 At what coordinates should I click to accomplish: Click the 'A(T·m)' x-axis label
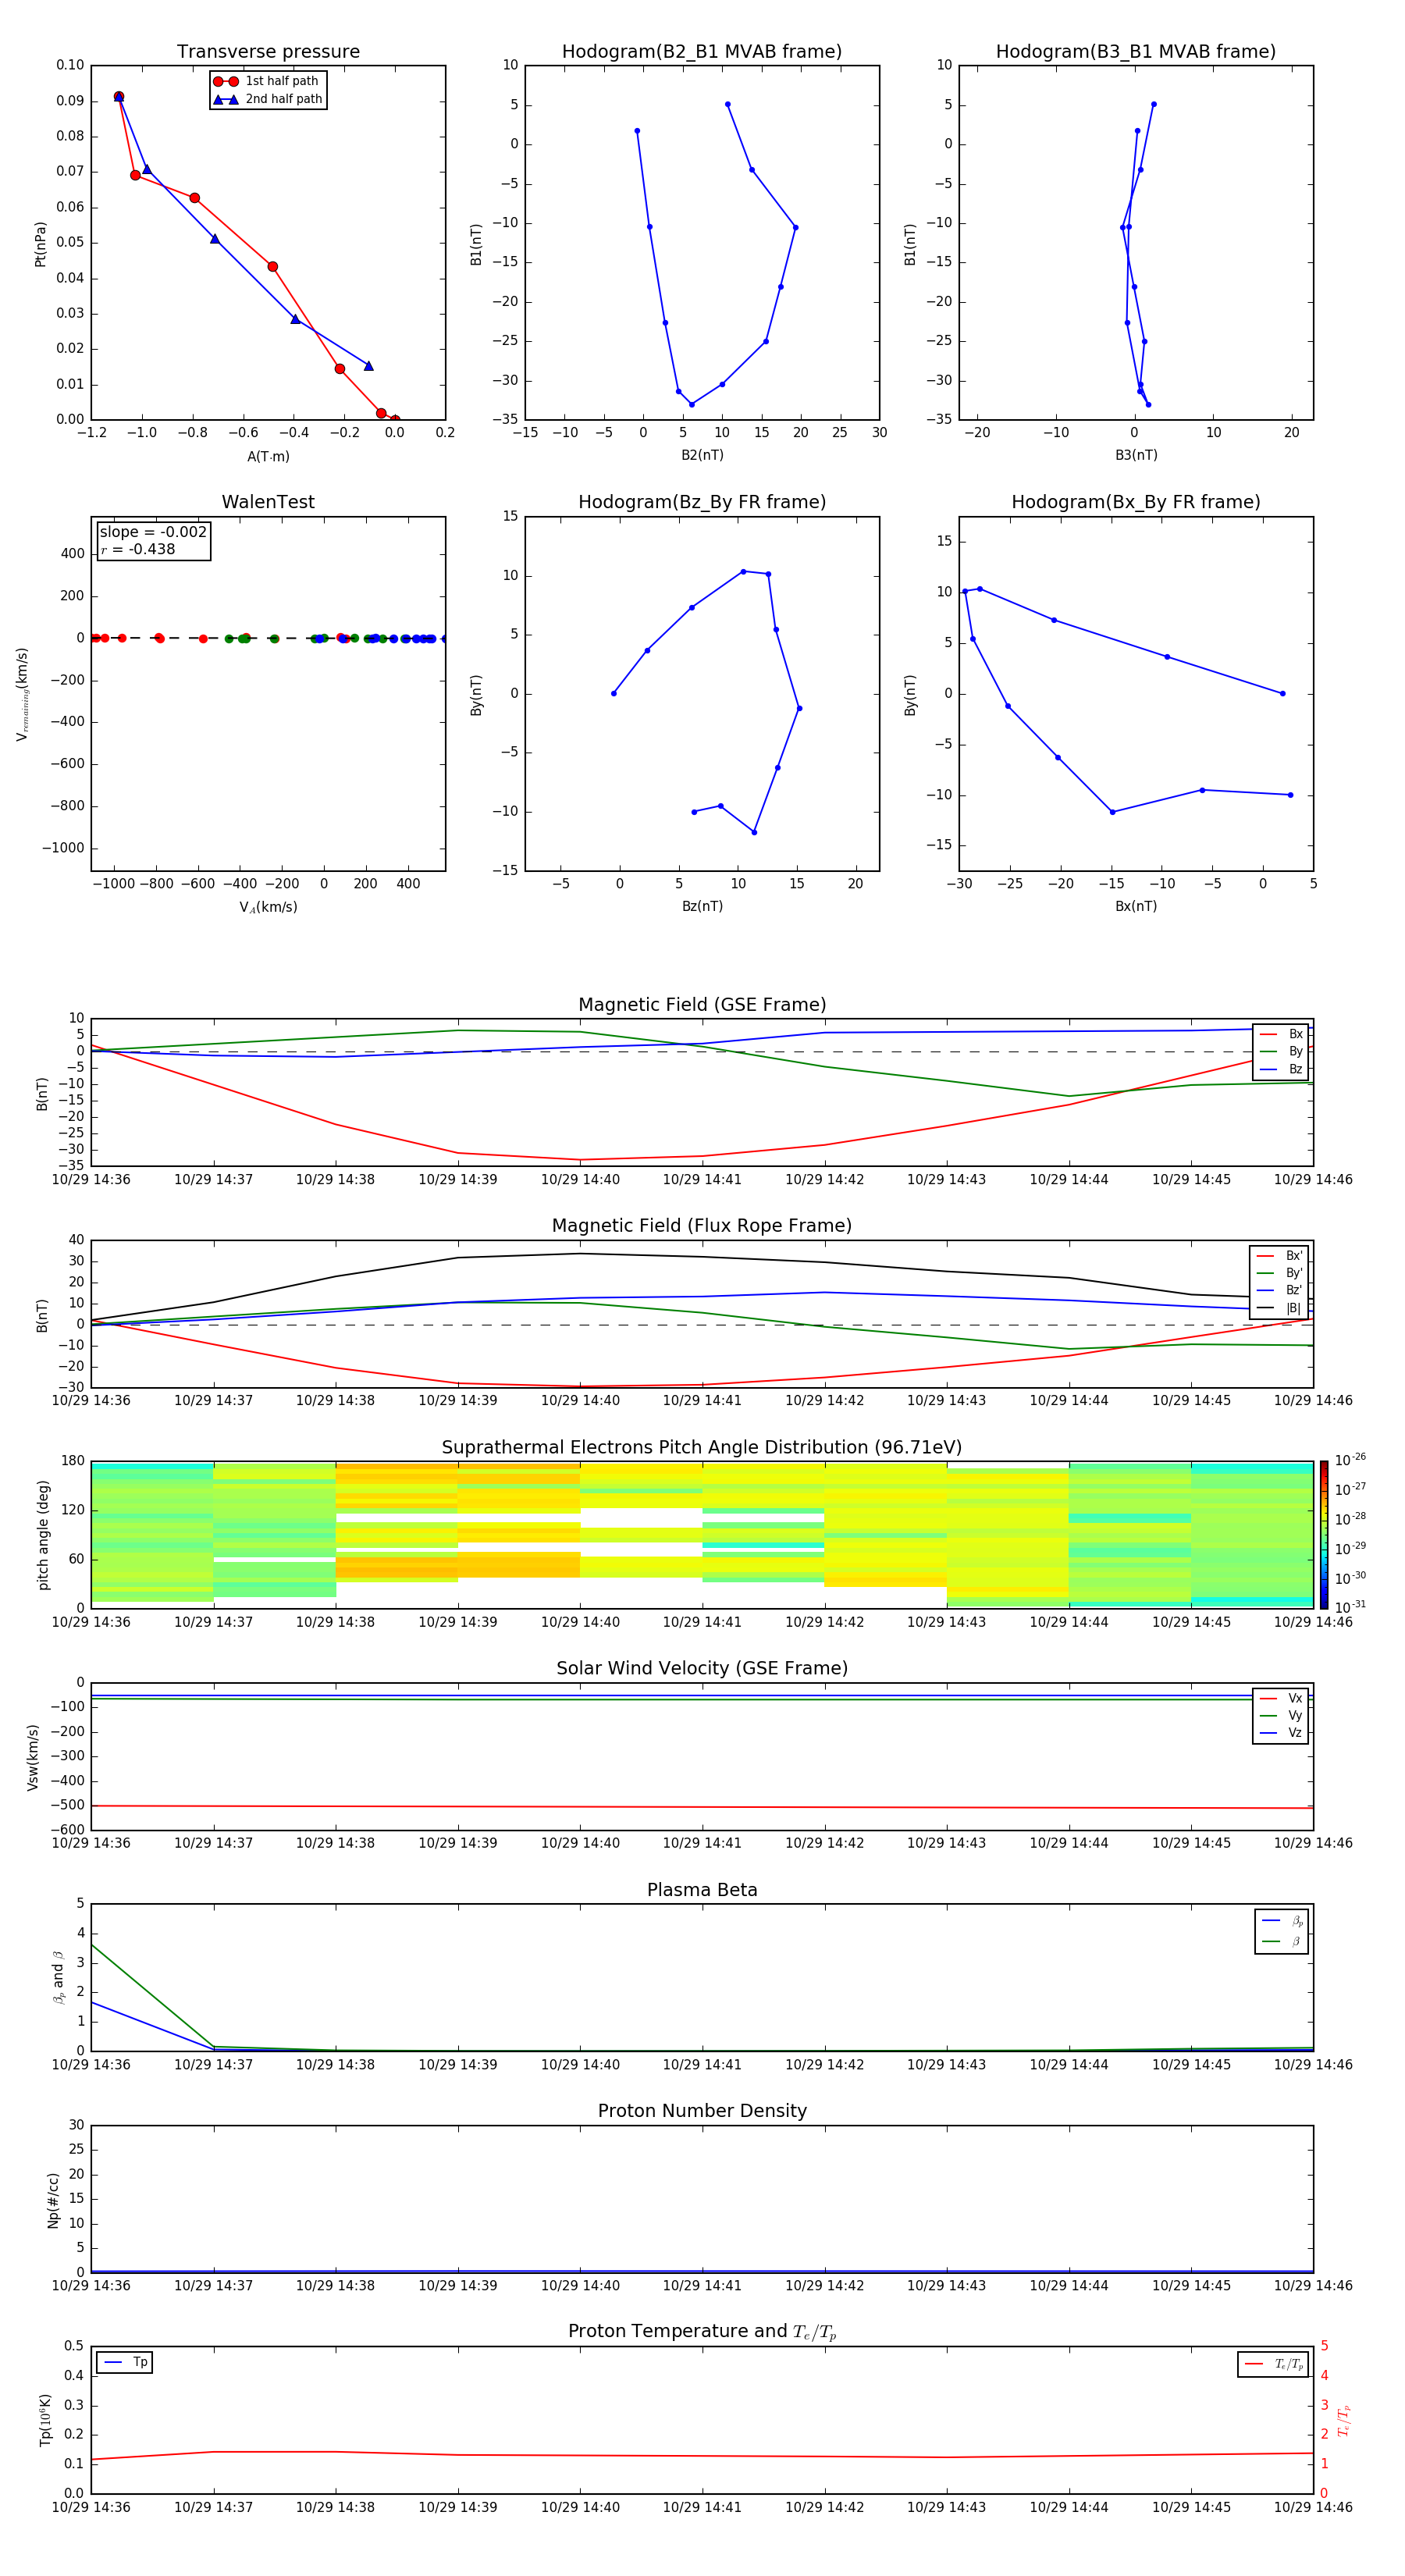(x=268, y=456)
